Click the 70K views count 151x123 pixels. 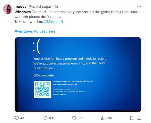point(109,118)
